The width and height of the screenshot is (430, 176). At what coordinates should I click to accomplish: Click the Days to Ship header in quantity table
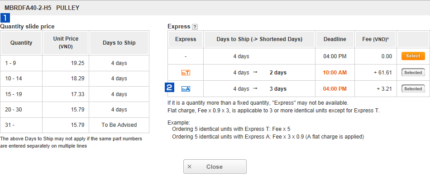119,43
